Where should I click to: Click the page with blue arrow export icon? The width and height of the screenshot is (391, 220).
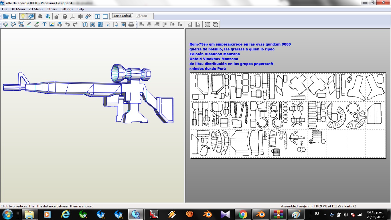coord(116,24)
